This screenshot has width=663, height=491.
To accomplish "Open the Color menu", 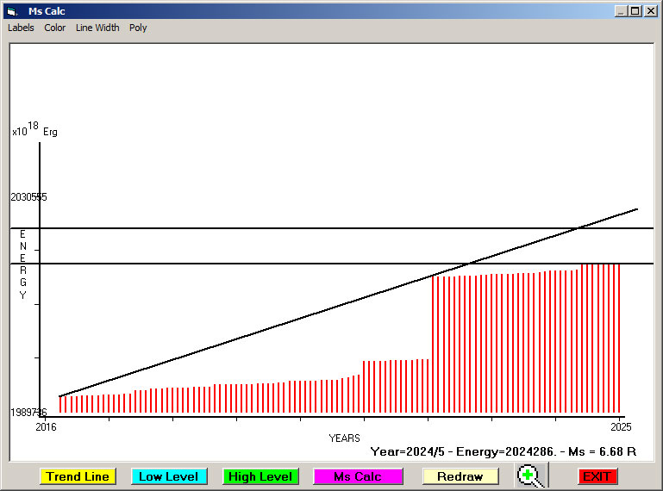I will pyautogui.click(x=55, y=28).
